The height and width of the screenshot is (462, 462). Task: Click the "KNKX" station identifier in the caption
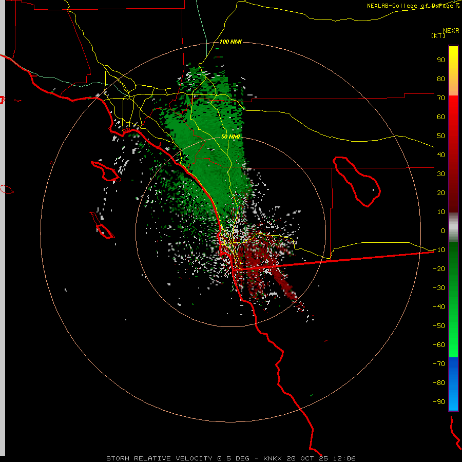pos(273,458)
